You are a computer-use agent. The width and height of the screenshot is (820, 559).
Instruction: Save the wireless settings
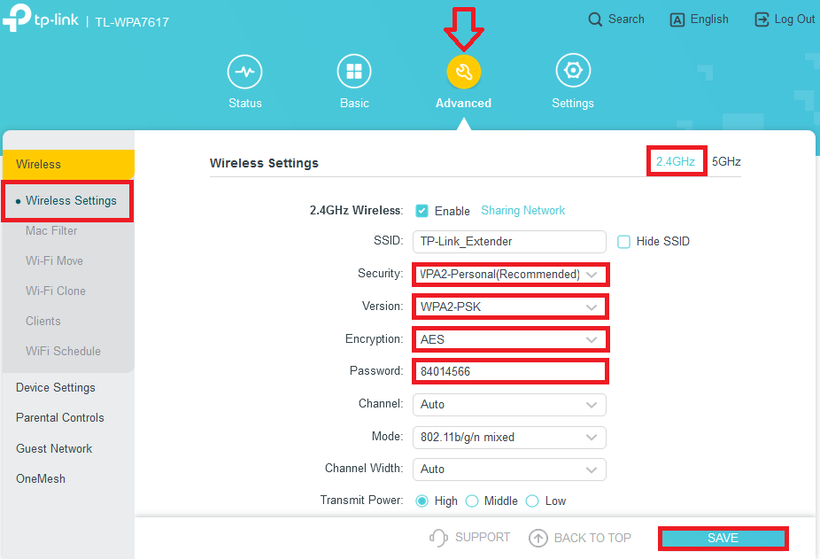pos(723,539)
